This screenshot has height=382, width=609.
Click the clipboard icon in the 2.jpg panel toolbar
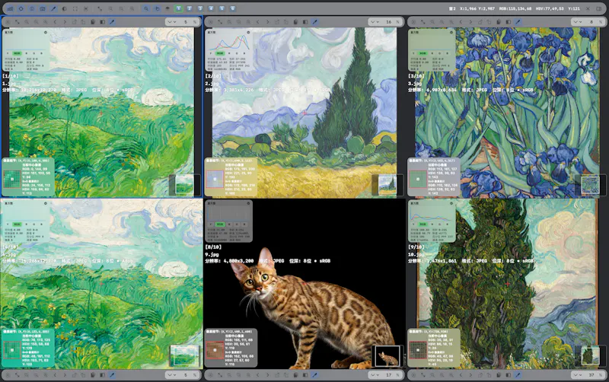[x=295, y=22]
